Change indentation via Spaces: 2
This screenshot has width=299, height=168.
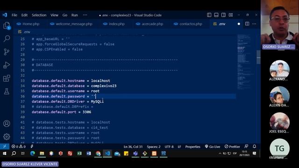154,147
